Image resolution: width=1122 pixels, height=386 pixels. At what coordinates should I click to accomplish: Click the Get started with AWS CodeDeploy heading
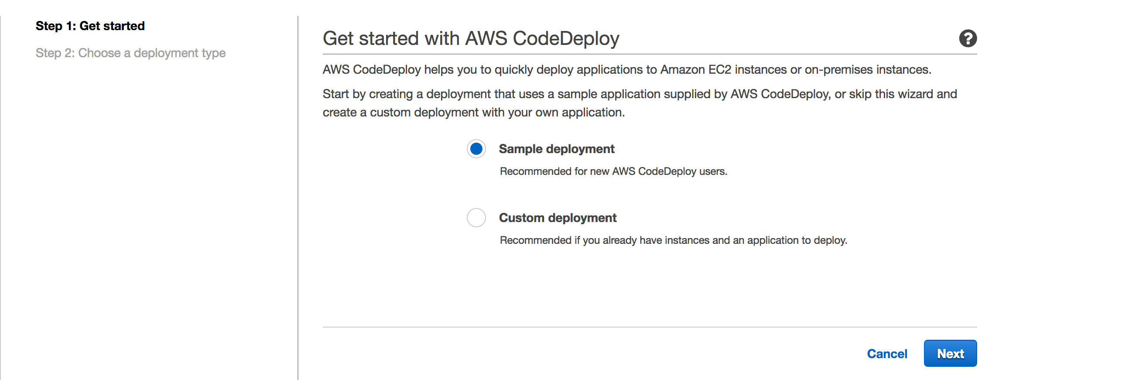click(471, 38)
